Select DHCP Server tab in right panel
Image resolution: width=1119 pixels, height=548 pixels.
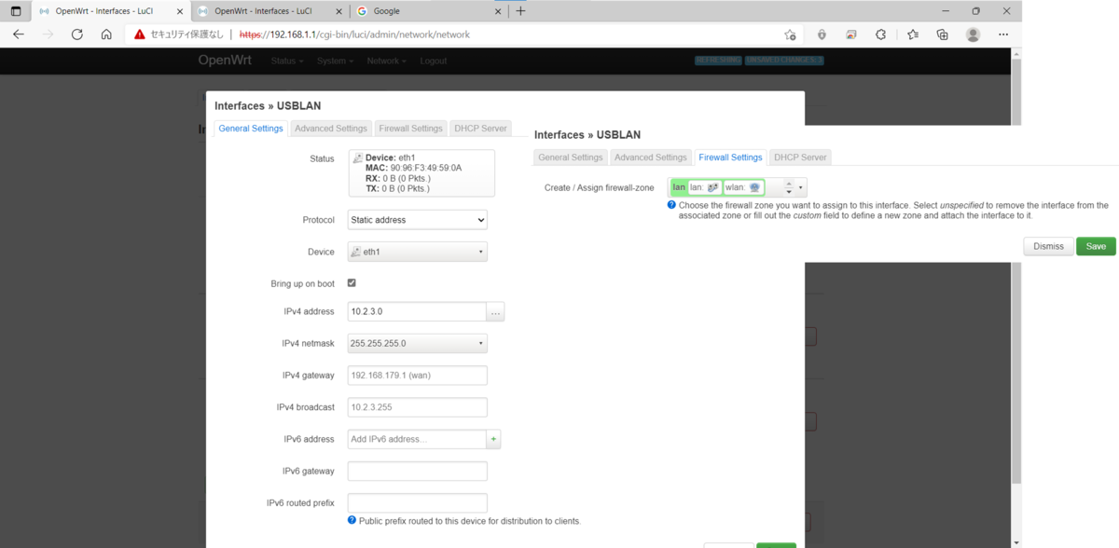point(800,158)
